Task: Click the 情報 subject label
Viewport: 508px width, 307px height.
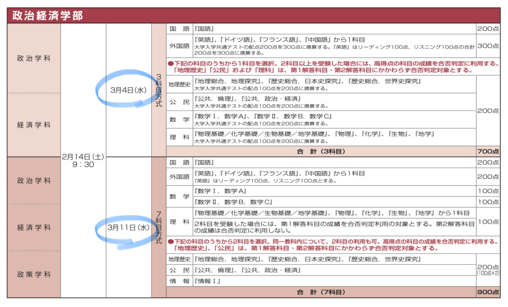Action: pos(179,281)
